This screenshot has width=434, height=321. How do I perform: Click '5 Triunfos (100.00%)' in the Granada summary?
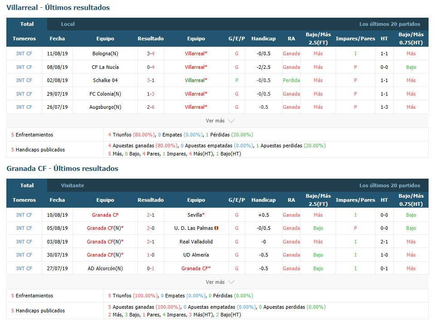click(x=133, y=296)
